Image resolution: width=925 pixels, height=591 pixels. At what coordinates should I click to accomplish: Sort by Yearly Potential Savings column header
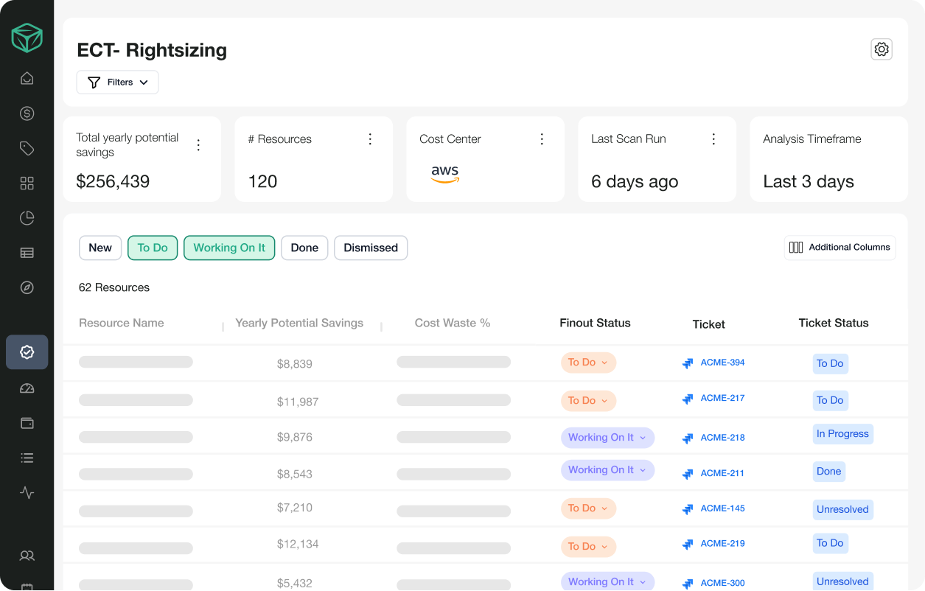tap(299, 323)
